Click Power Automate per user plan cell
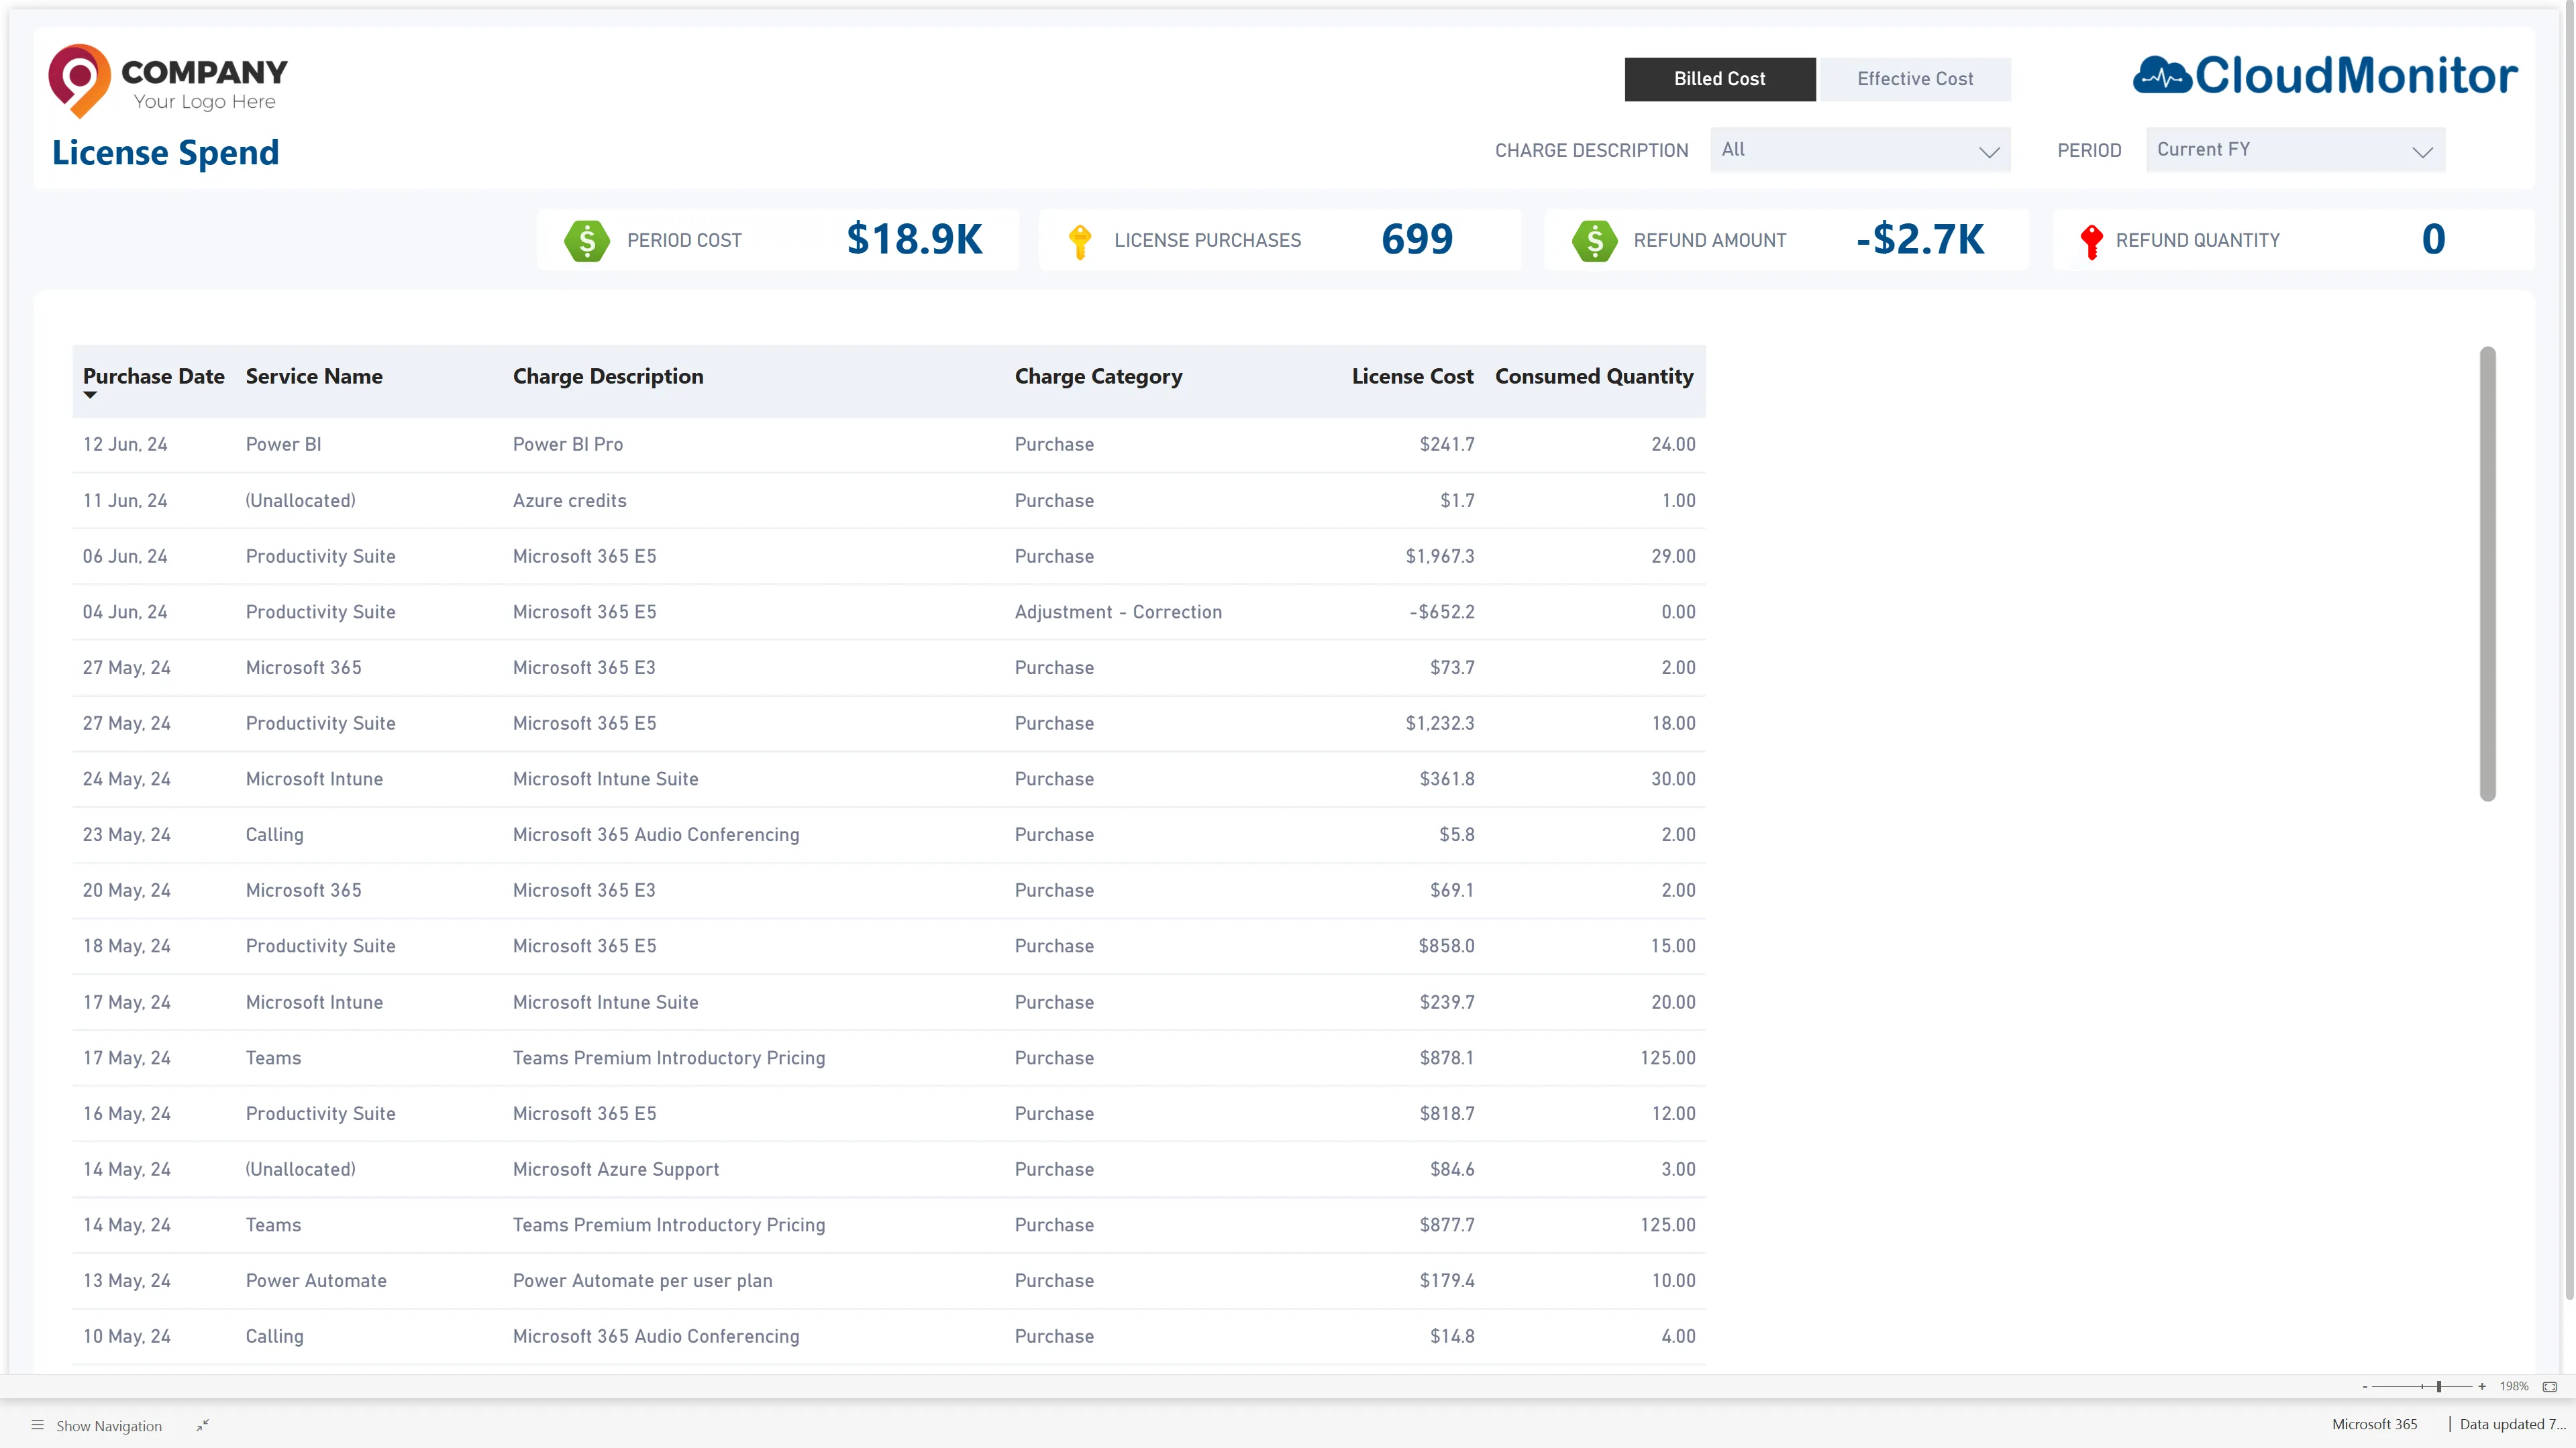Viewport: 2576px width, 1448px height. pyautogui.click(x=642, y=1281)
